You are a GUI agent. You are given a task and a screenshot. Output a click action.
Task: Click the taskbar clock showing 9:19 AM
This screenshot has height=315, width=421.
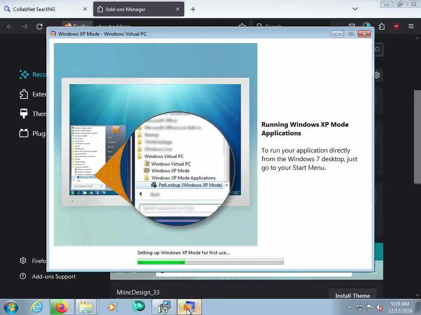(400, 307)
